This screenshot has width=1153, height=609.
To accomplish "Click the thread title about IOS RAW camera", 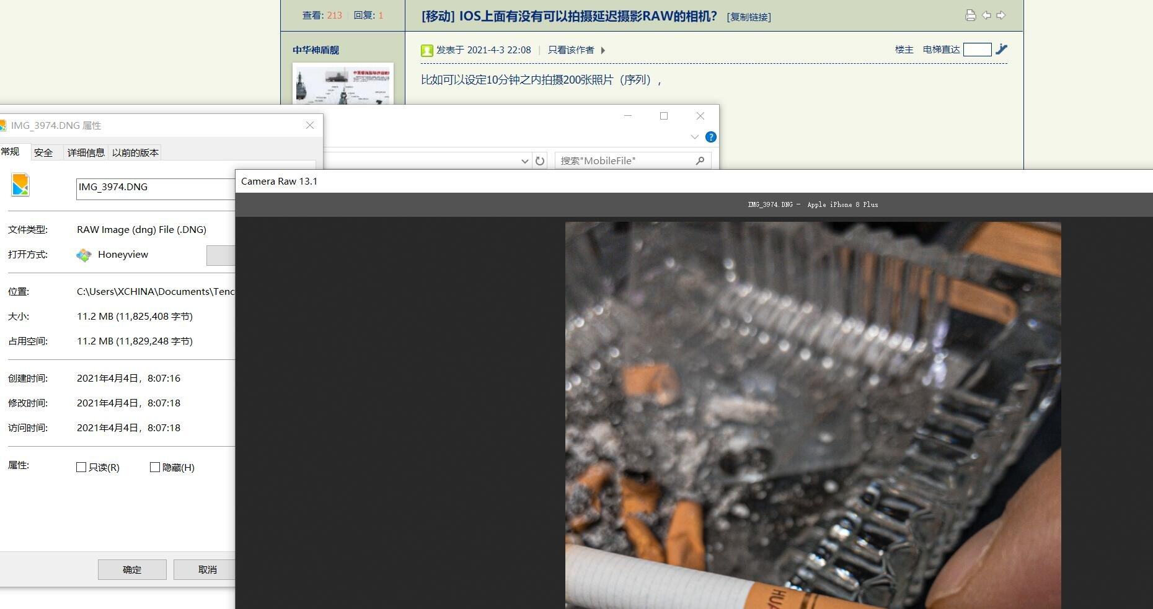I will (588, 16).
